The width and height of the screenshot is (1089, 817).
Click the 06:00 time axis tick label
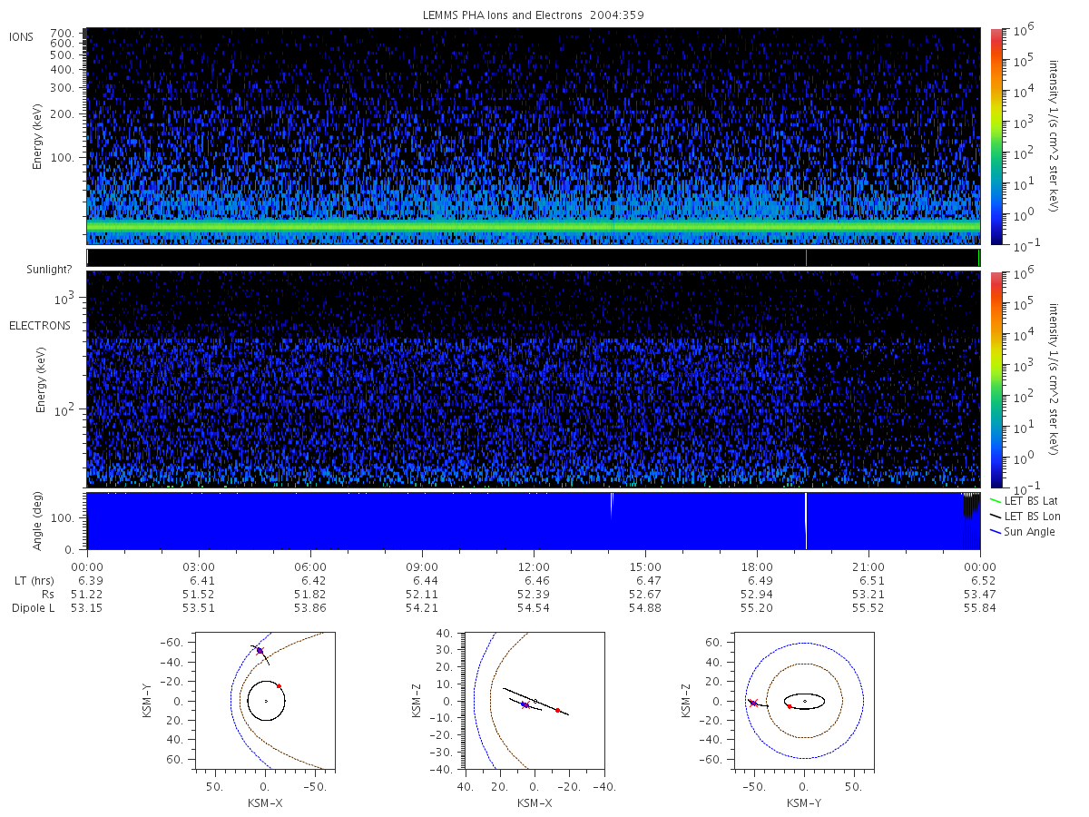click(310, 567)
